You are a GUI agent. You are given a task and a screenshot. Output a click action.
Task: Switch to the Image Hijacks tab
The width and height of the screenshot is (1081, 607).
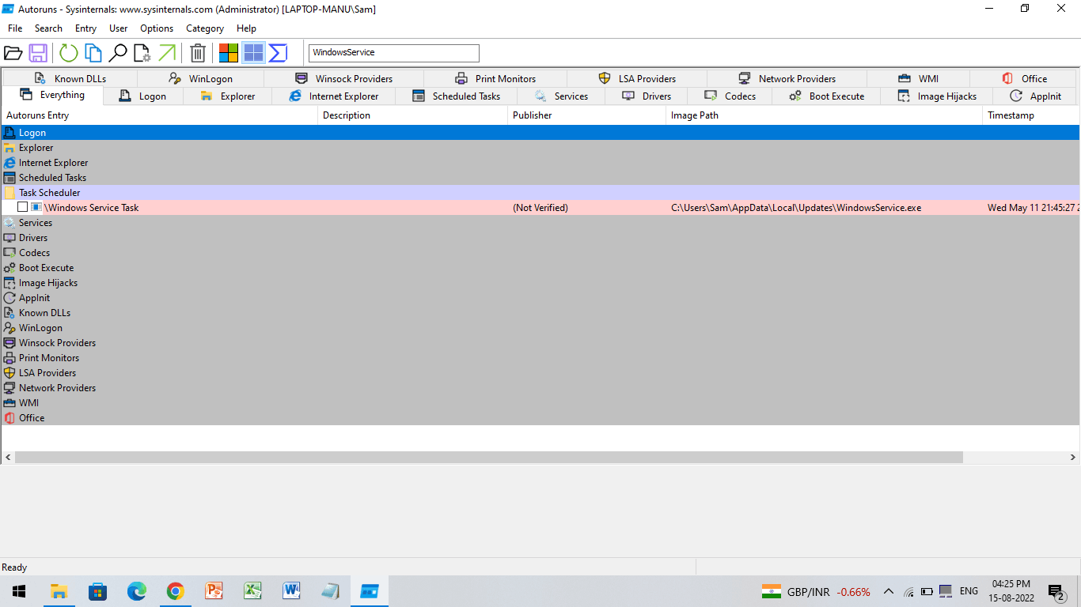937,96
